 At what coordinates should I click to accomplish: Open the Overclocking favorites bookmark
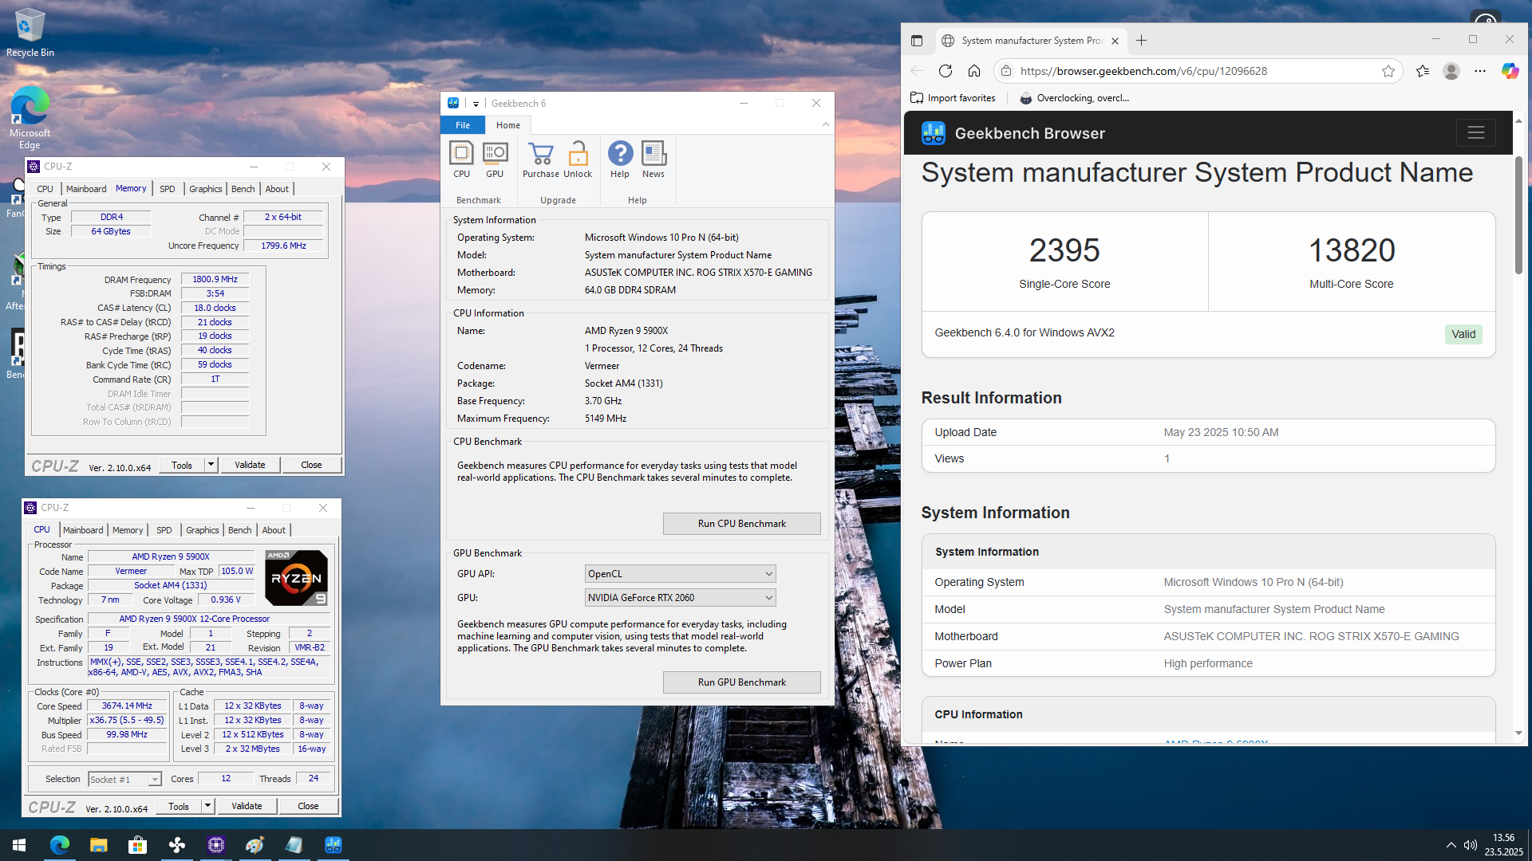1074,98
